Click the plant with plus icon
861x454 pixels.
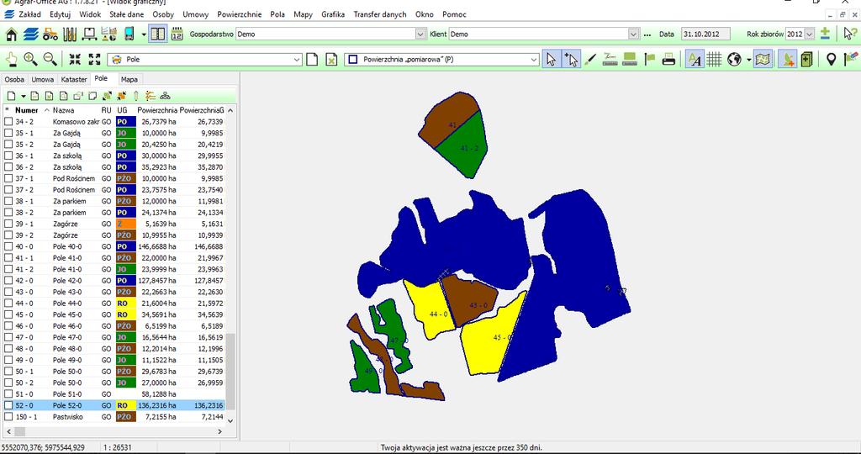click(787, 60)
